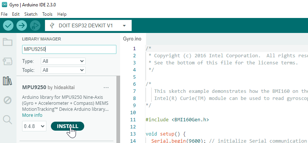Open the File menu
Viewport: 308px width, 143px height.
click(x=4, y=14)
